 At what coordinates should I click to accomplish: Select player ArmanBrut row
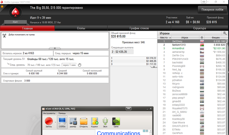(192, 48)
